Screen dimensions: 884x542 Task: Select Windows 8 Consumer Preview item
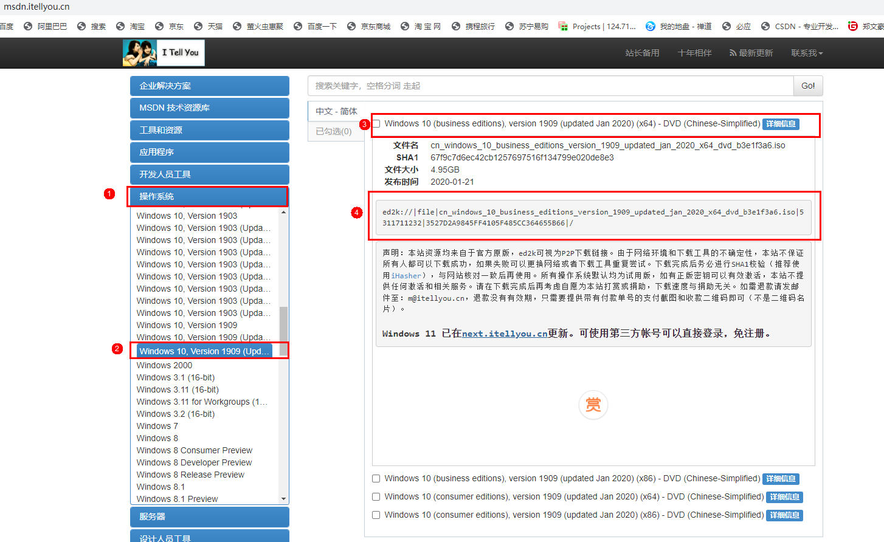click(195, 450)
